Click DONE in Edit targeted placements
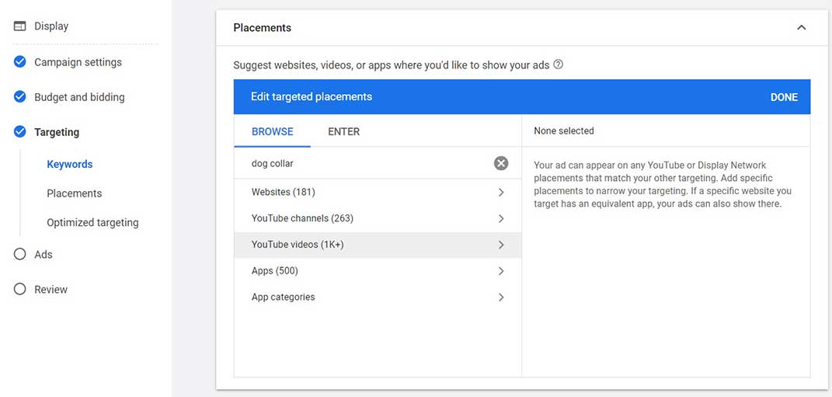This screenshot has height=397, width=832. tap(784, 97)
